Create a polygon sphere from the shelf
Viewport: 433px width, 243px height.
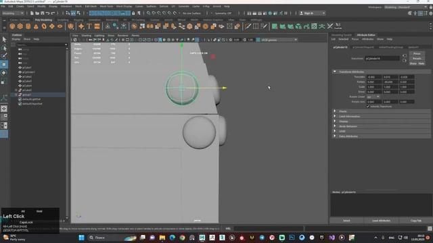[x=12, y=26]
